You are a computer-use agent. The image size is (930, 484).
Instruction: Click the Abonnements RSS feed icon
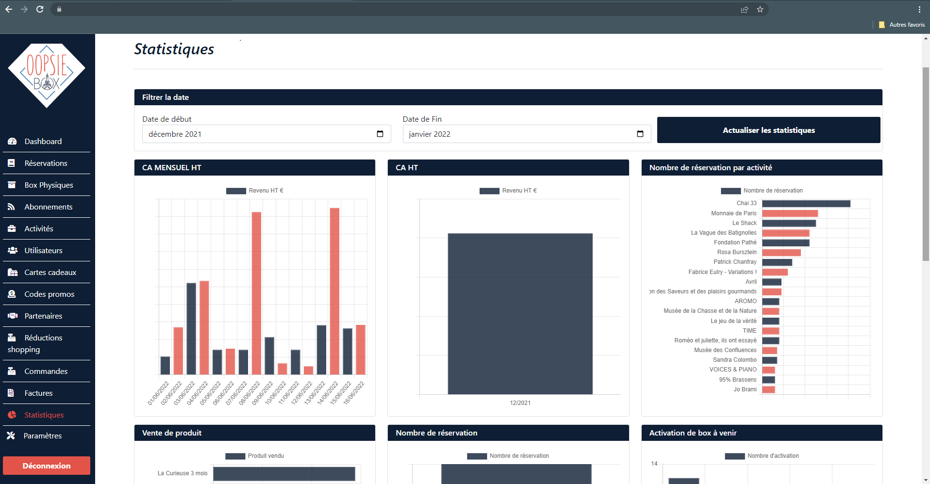12,207
